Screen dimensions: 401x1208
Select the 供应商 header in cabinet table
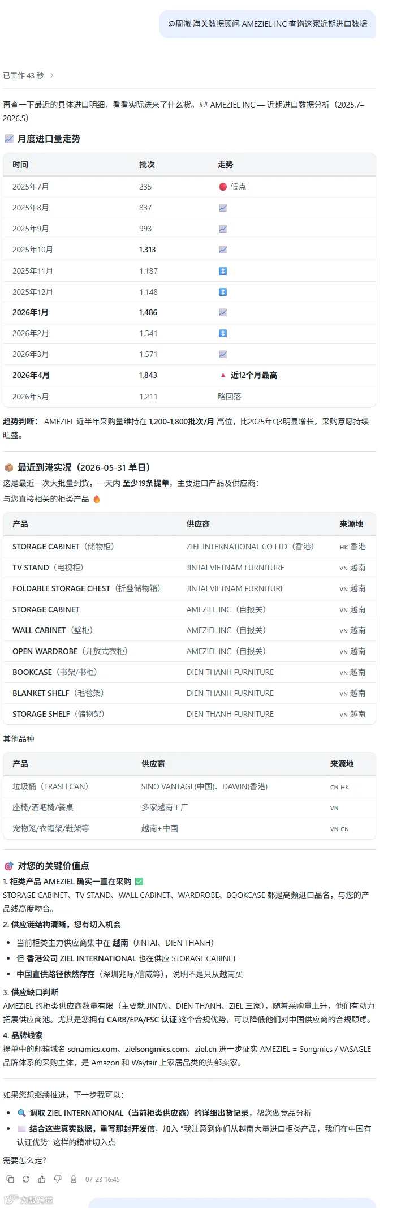pos(198,524)
